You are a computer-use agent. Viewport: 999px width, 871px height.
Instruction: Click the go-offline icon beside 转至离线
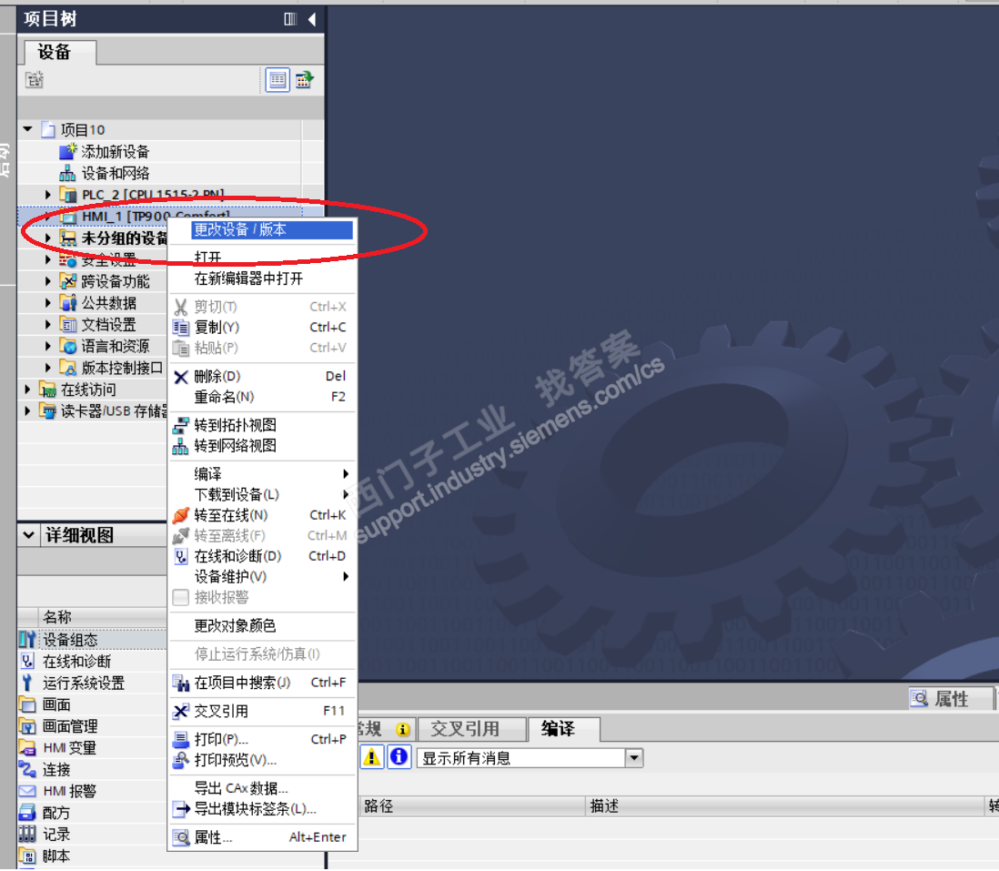[x=181, y=536]
